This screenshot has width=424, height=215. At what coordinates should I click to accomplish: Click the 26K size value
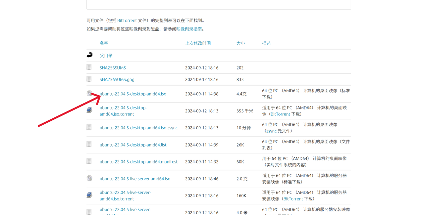(240, 145)
